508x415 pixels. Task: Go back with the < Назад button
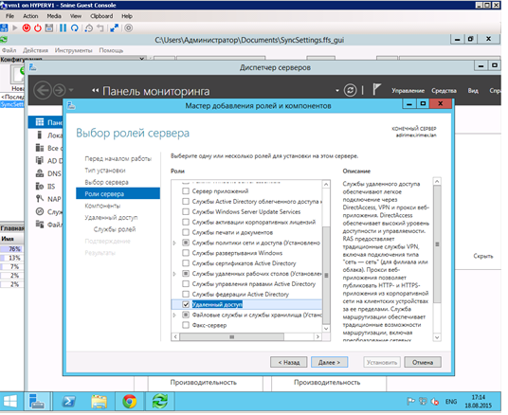[x=289, y=362]
